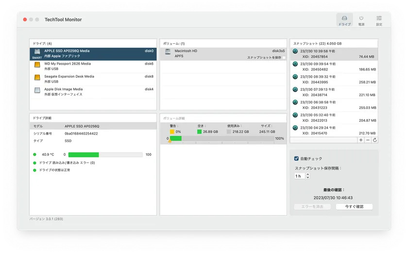Click the green dot beside 40.9 °C
Viewport: 408px width, 253px height.
tap(34, 155)
